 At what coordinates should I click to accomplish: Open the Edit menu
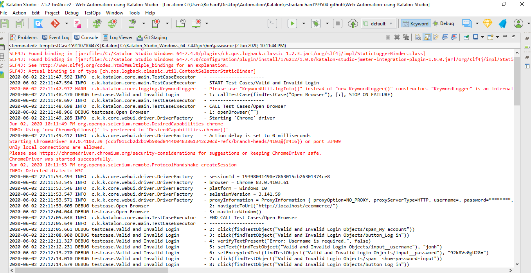36,12
